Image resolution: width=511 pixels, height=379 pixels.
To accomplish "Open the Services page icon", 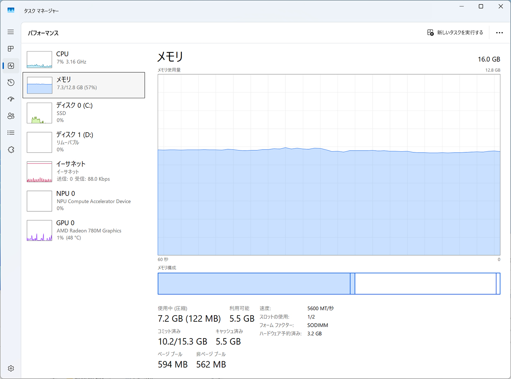I will [11, 150].
